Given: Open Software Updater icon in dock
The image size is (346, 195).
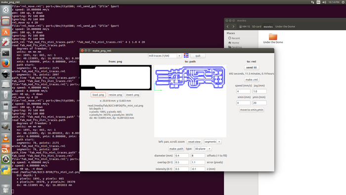Looking at the screenshot, I should (6, 159).
